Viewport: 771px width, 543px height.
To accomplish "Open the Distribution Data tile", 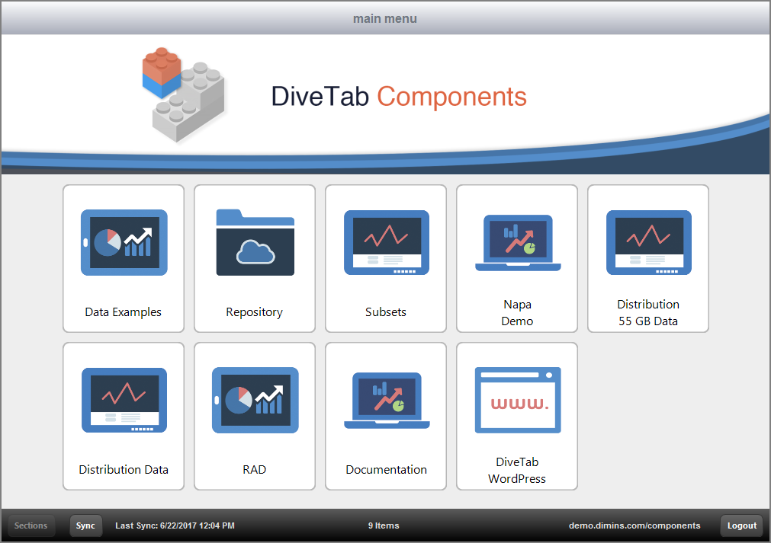I will (x=123, y=416).
